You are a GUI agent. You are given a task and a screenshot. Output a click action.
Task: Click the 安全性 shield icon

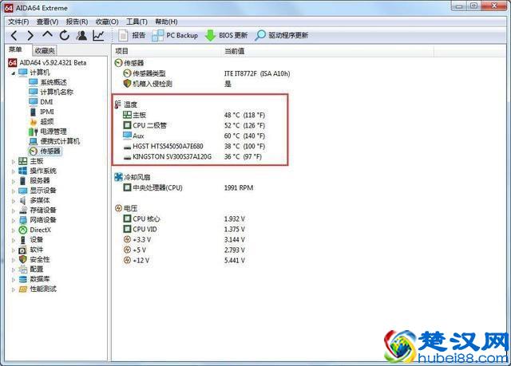[x=23, y=259]
